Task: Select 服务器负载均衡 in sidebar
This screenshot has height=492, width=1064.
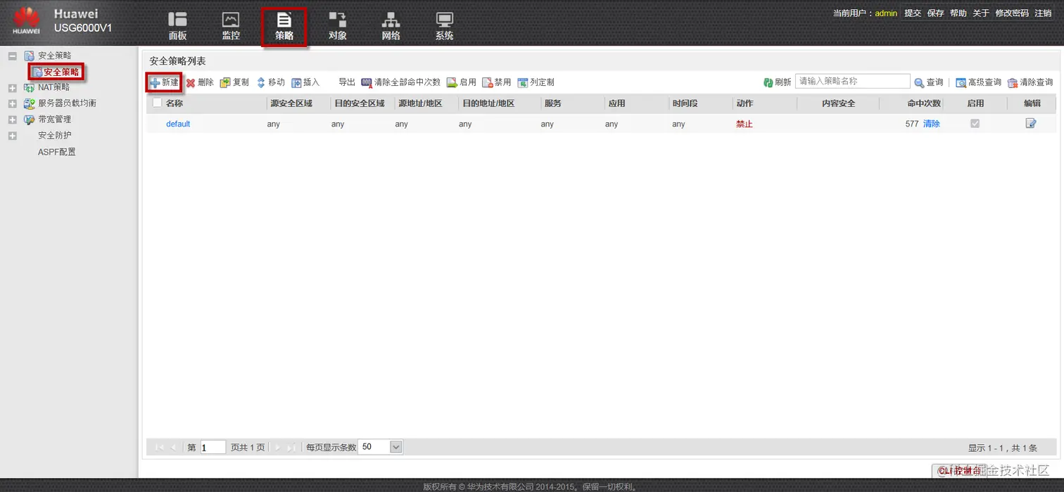Action: (x=67, y=103)
